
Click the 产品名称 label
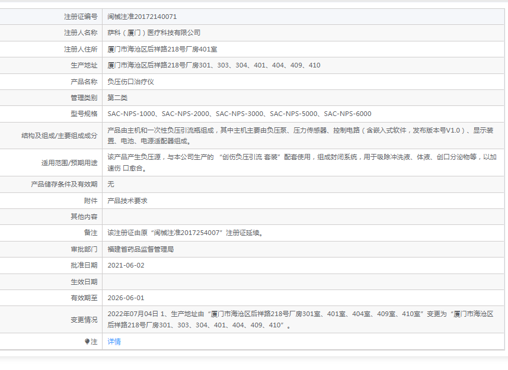click(84, 82)
